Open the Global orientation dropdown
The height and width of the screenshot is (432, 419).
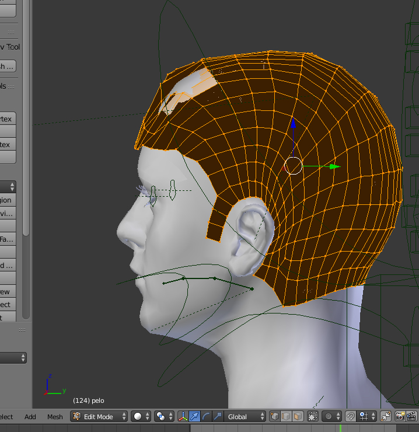pos(245,416)
